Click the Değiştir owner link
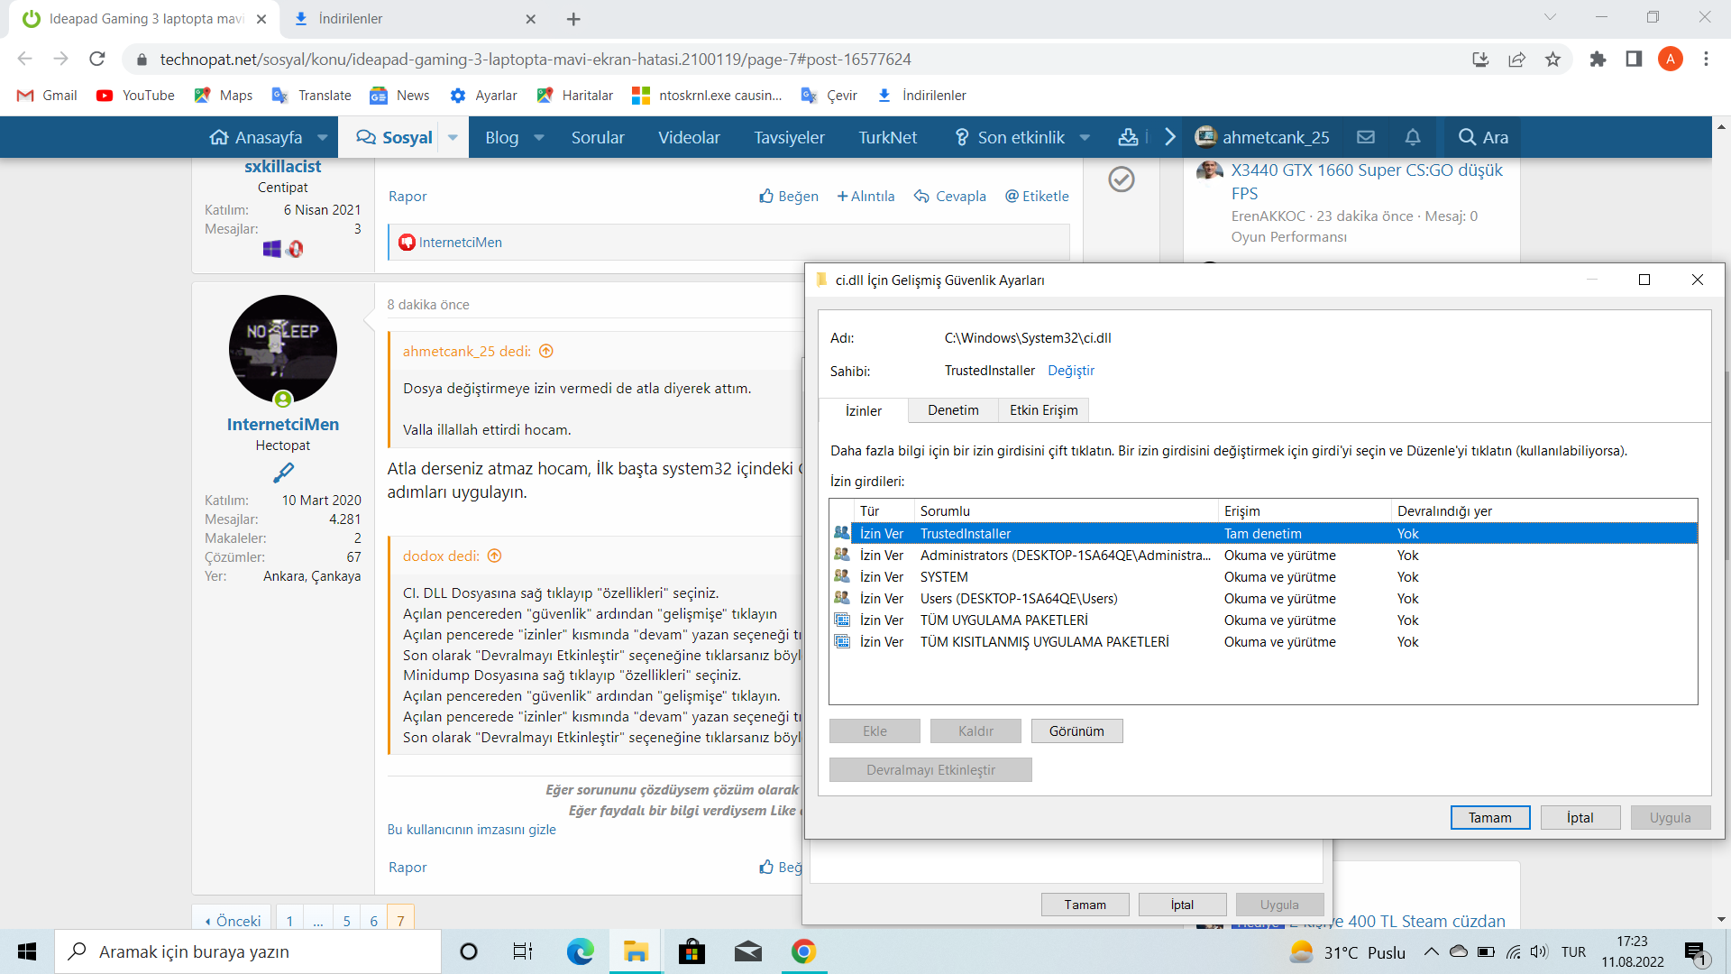Viewport: 1731px width, 974px height. tap(1071, 371)
